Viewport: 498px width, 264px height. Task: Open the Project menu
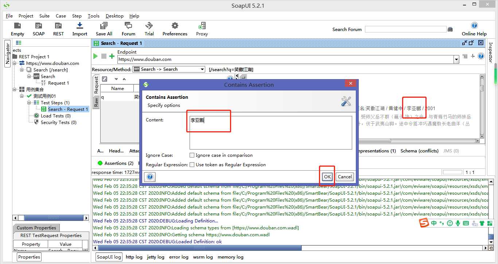[x=26, y=16]
